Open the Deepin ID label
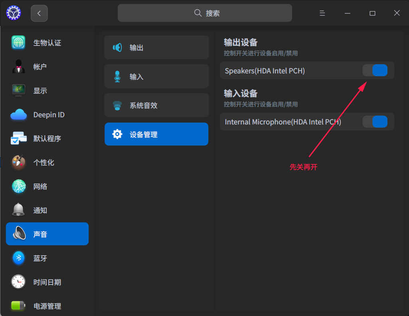 (49, 115)
